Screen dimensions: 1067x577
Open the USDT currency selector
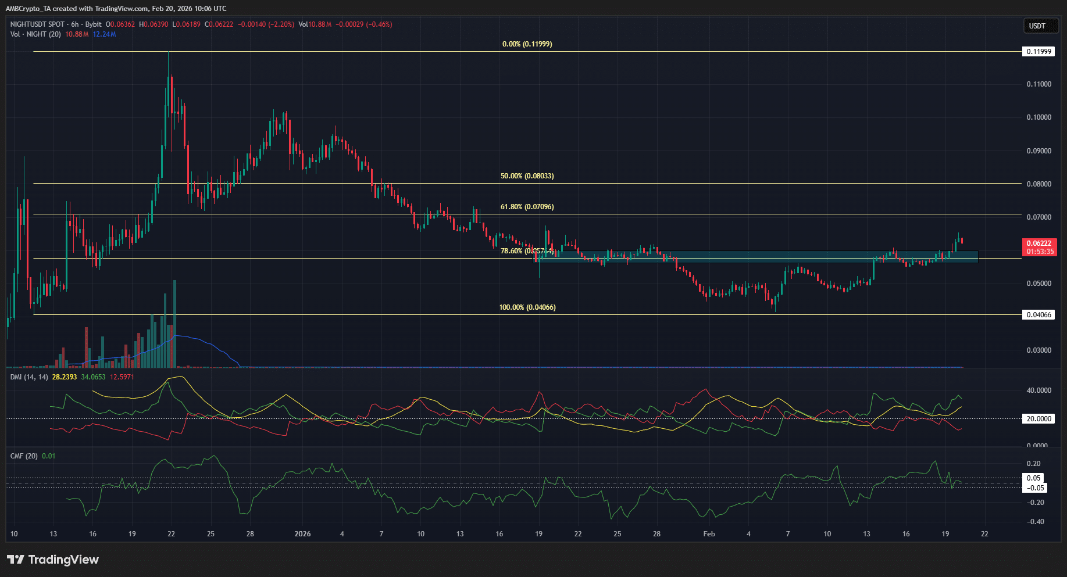click(x=1040, y=26)
